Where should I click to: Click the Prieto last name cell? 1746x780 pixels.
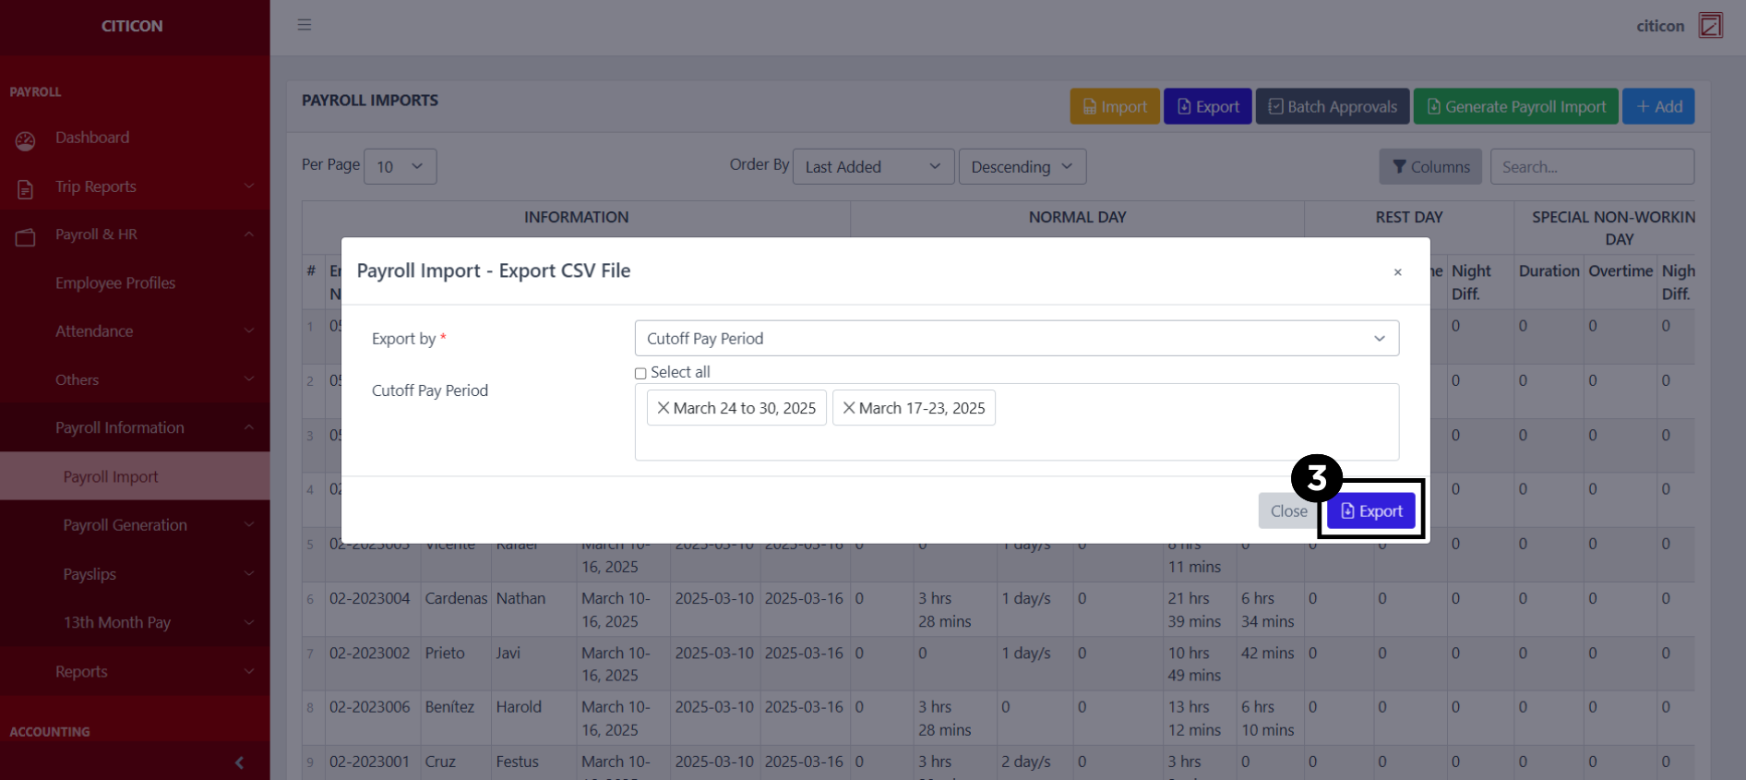point(456,664)
